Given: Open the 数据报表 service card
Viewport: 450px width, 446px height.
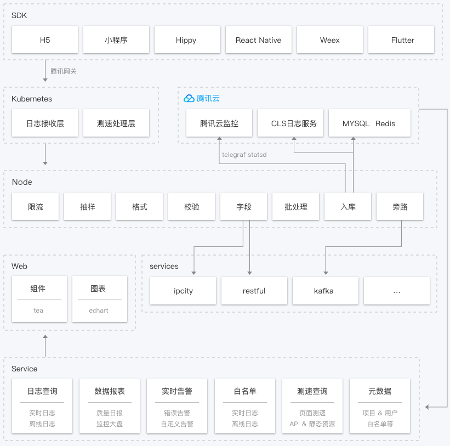Looking at the screenshot, I should 110,406.
